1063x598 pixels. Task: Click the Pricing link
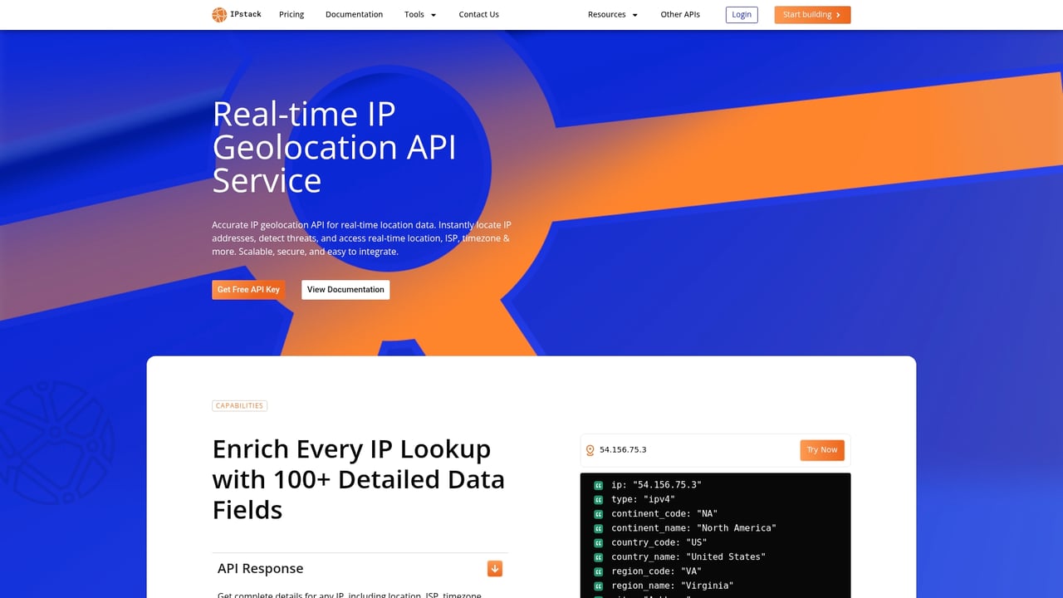(x=291, y=14)
